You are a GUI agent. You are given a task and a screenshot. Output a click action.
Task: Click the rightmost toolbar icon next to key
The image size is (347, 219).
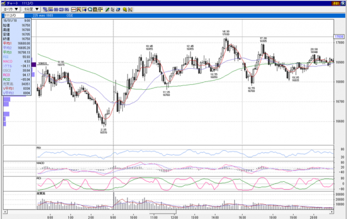130,9
